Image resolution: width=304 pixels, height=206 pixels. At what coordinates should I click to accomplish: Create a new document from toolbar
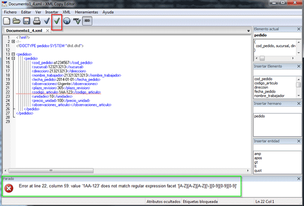(7, 21)
